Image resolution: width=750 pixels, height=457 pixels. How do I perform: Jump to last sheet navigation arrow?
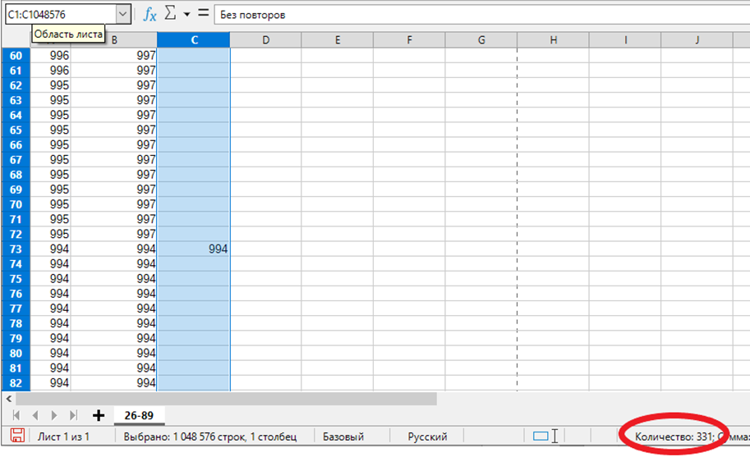(x=74, y=415)
